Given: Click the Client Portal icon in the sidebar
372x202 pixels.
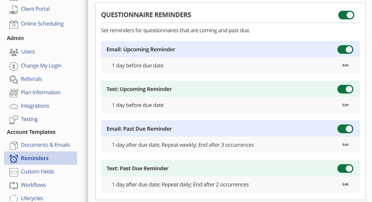Looking at the screenshot, I should 13,9.
